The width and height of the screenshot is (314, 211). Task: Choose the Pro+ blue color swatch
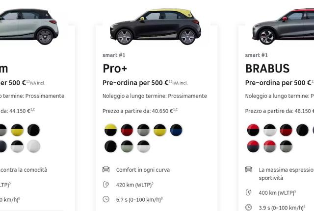176,130
